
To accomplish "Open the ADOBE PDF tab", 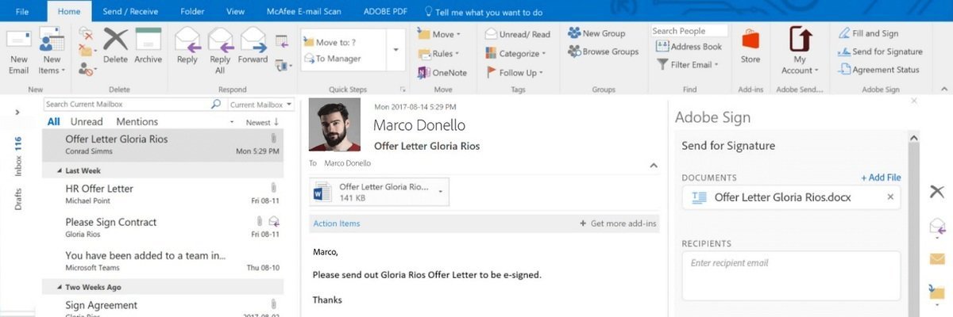I will (x=386, y=12).
